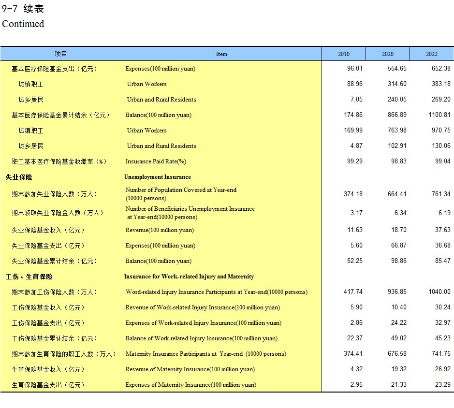Click the cell showing 99.29

[355, 161]
